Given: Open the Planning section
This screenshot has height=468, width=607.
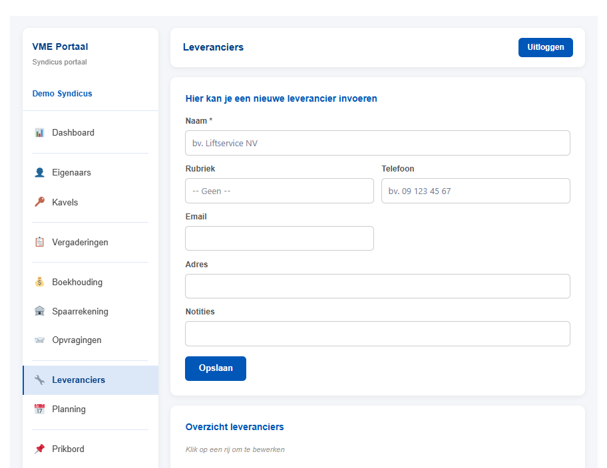Looking at the screenshot, I should click(91, 409).
